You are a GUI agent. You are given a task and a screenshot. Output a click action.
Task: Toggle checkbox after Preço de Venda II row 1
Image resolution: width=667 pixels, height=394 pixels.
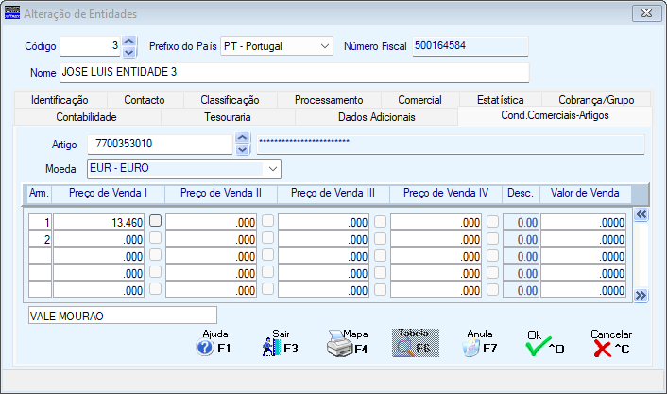(268, 220)
